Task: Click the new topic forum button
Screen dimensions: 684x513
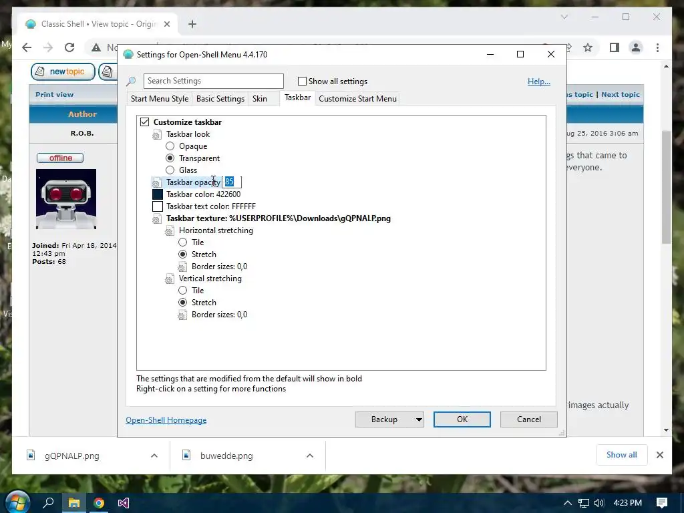Action: click(x=63, y=71)
